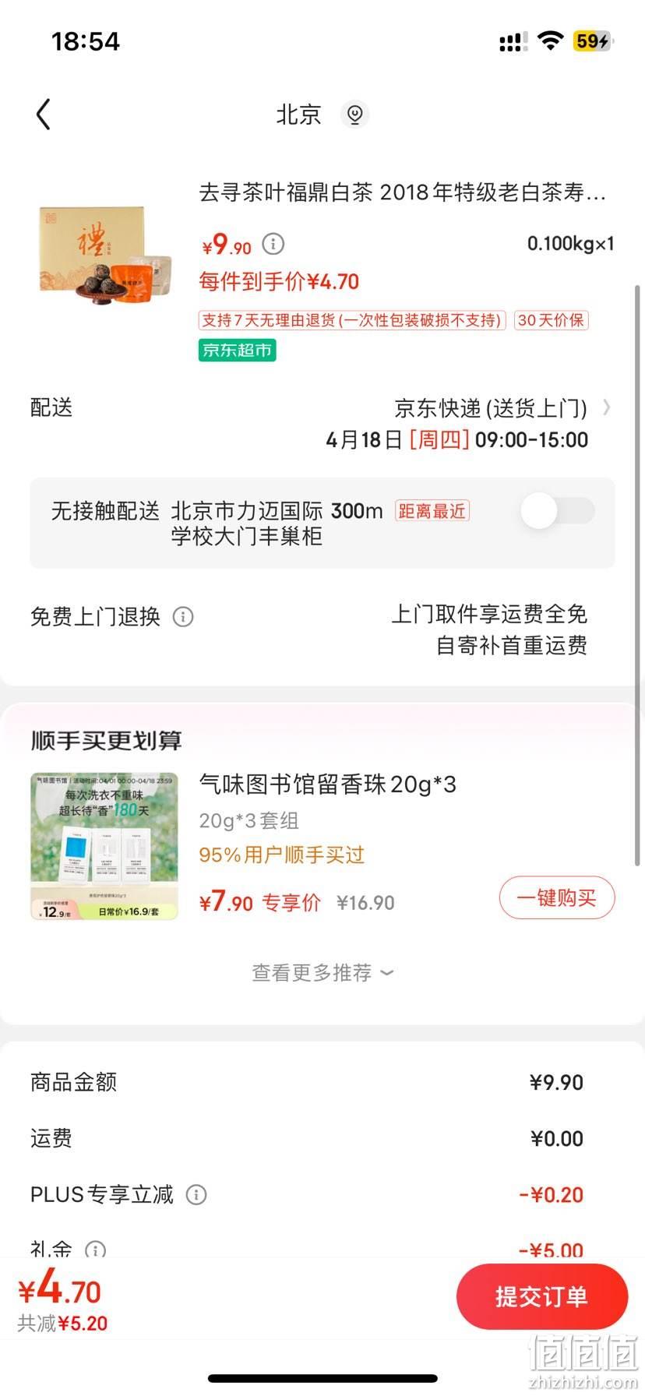Tap the 提交订单 button
Viewport: 645px width, 1396px height.
pyautogui.click(x=542, y=1296)
